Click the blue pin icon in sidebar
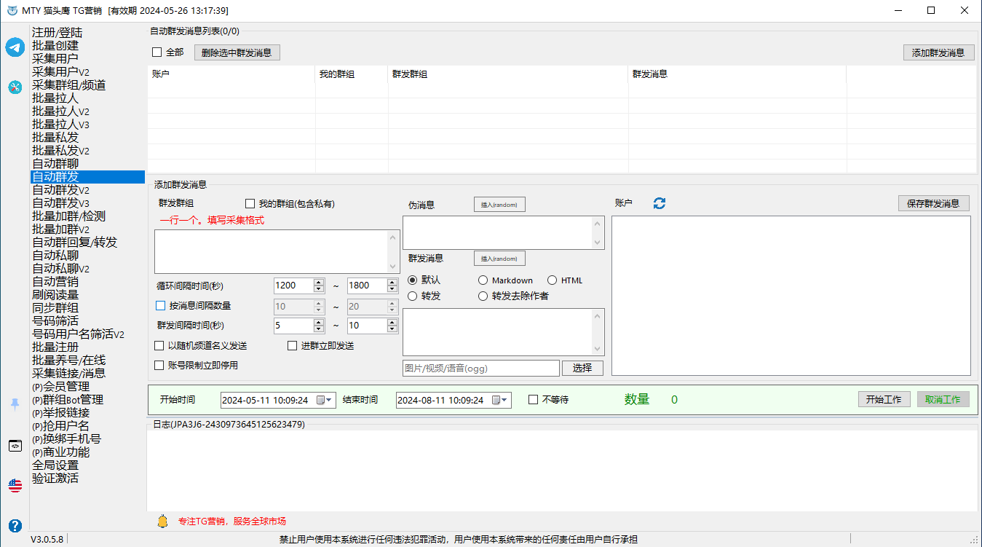 15,404
